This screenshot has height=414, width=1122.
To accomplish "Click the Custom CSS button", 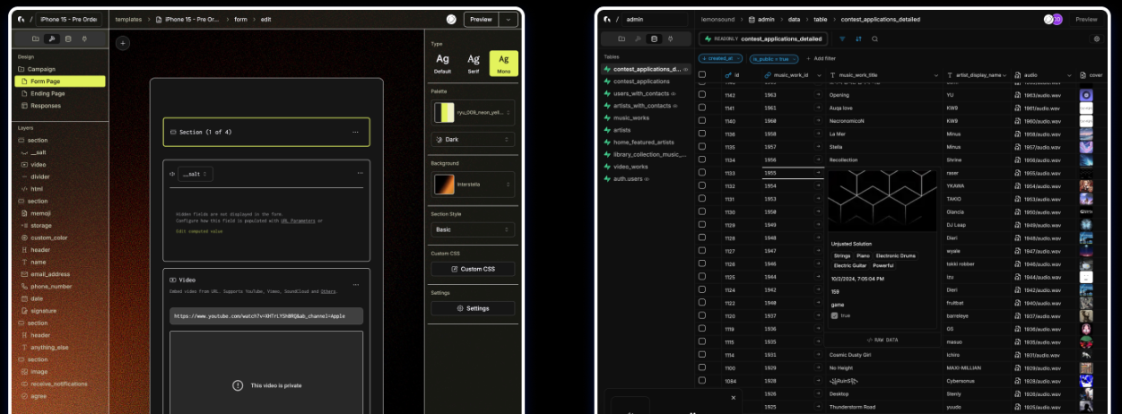I will coord(473,269).
